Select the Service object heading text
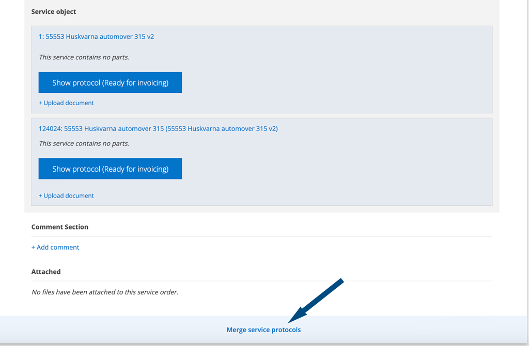The width and height of the screenshot is (529, 346). (54, 12)
